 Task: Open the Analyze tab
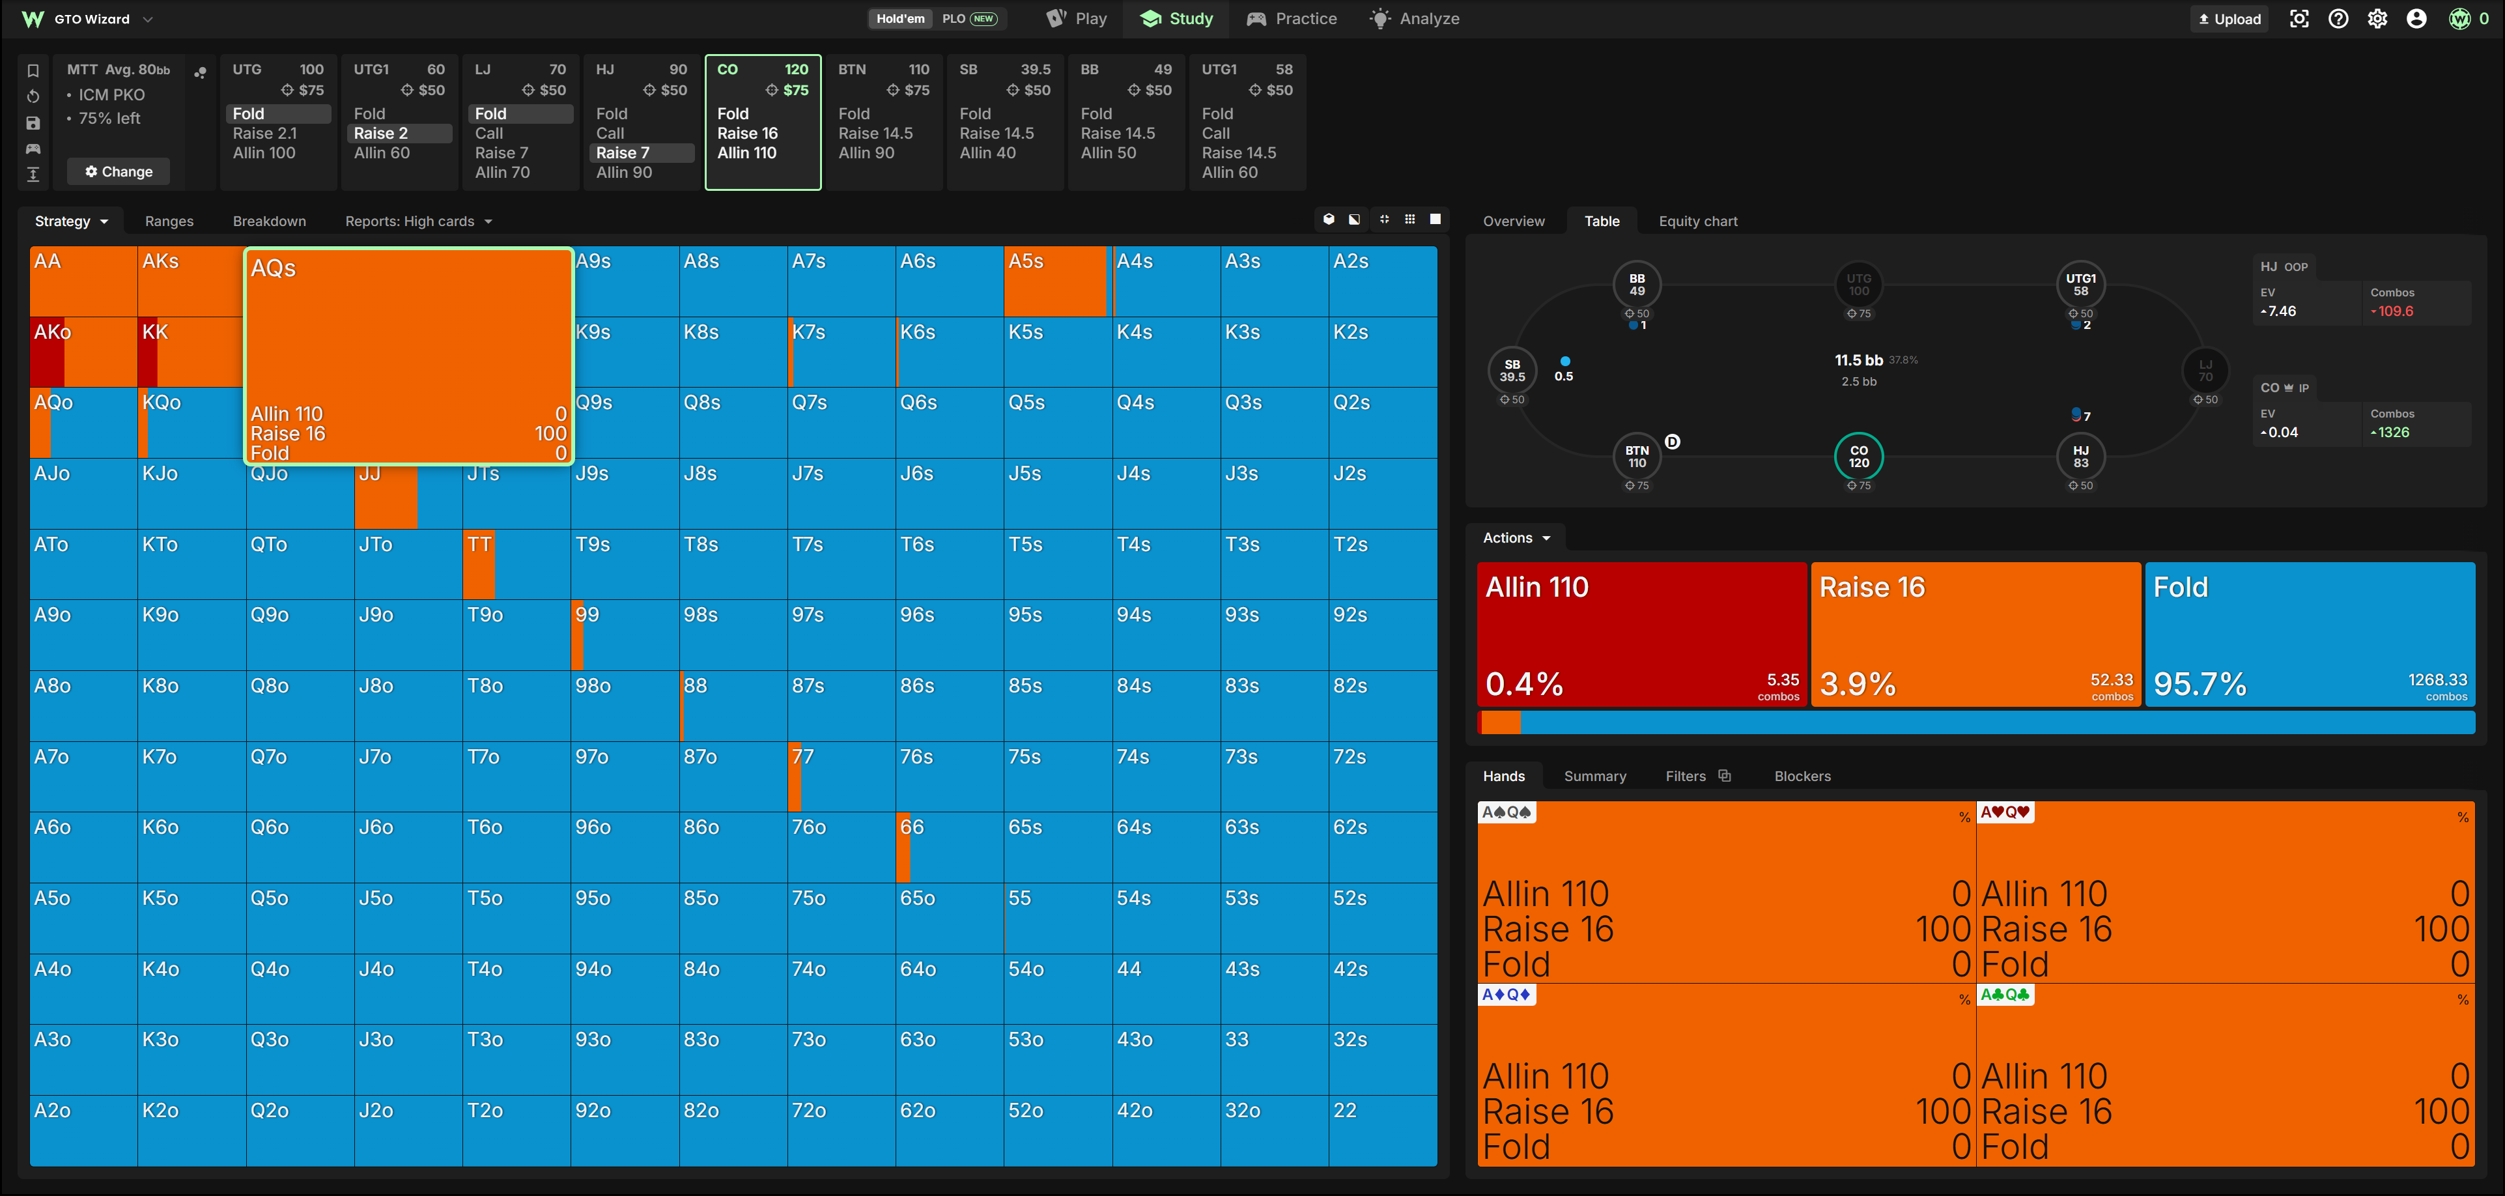coord(1415,18)
